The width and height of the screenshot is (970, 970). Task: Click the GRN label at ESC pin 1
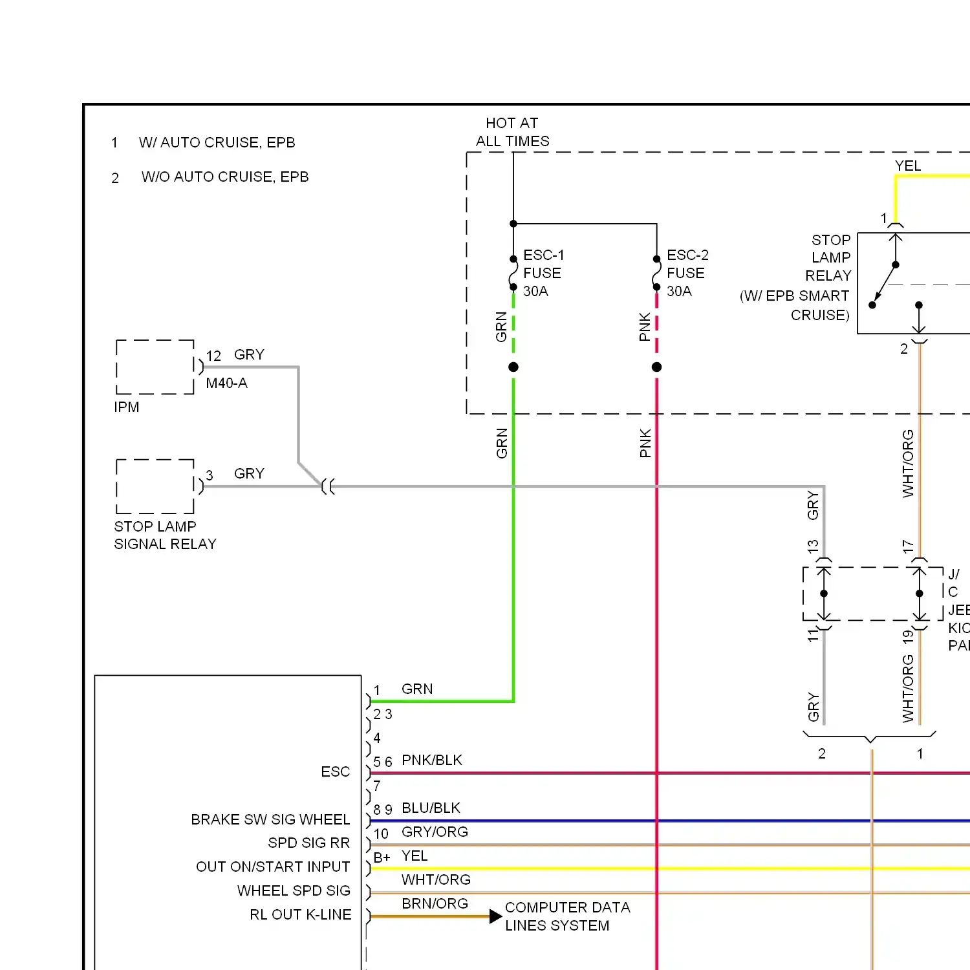(x=417, y=689)
